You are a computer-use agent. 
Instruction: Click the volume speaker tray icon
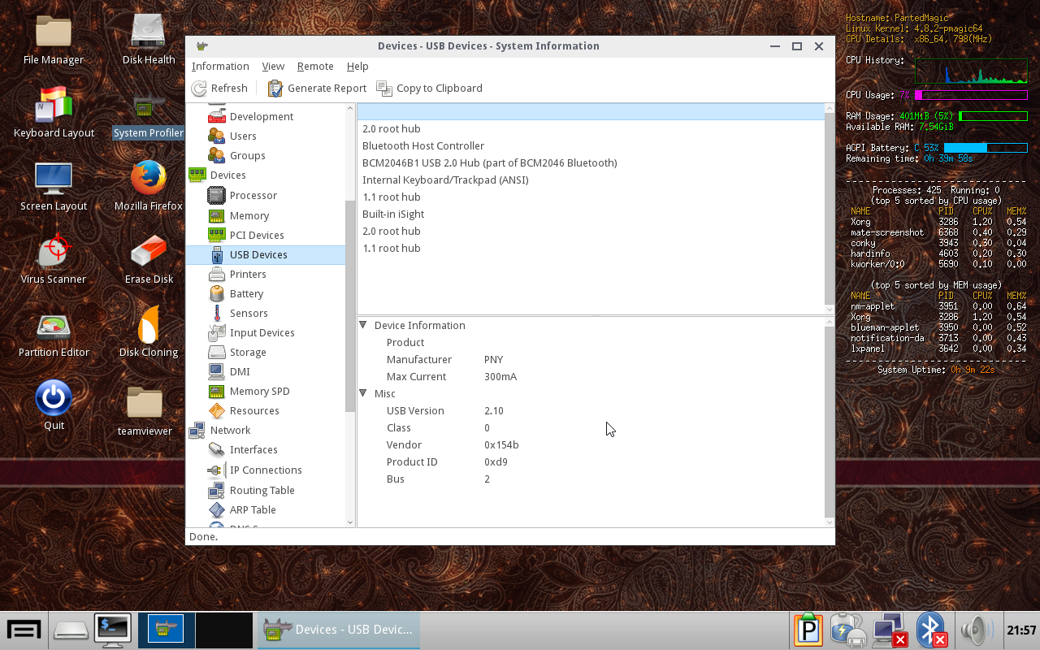click(977, 630)
